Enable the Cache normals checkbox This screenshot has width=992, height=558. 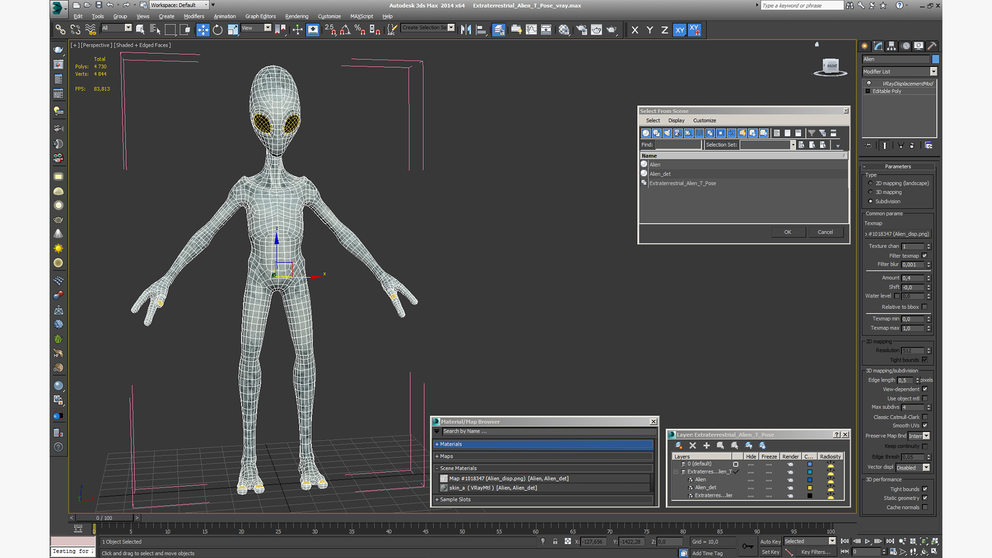(x=925, y=507)
